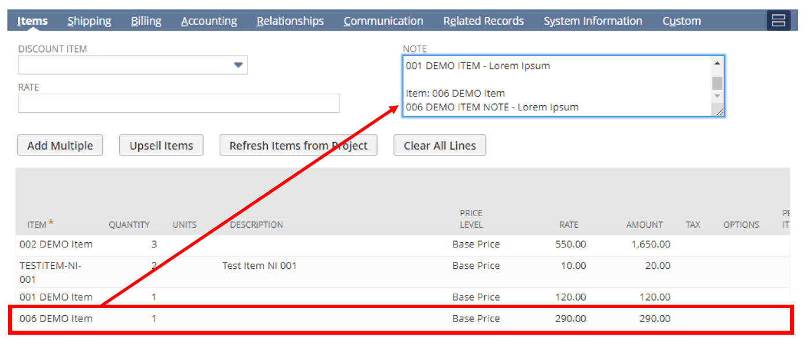Select the 006 DEMO Item row

(x=56, y=319)
